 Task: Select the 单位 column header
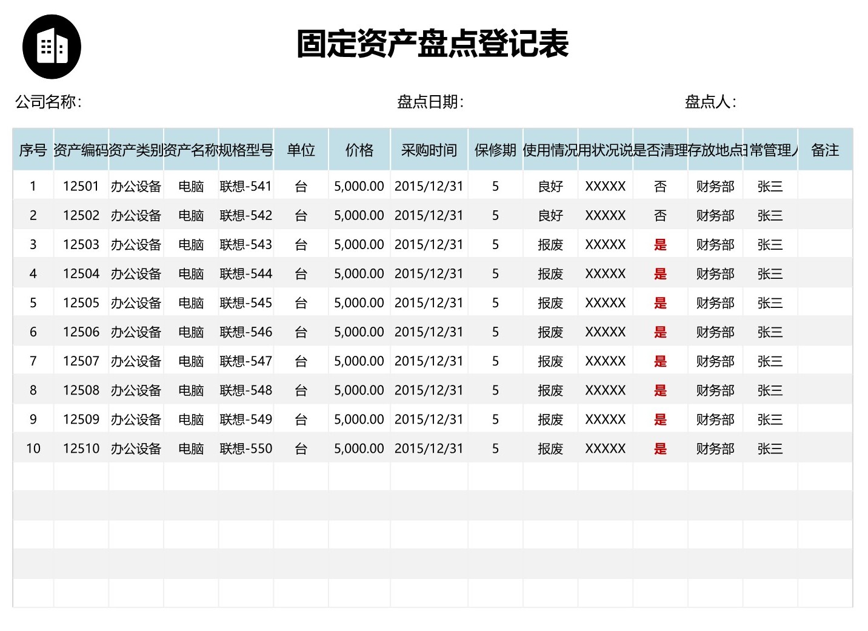[x=301, y=150]
